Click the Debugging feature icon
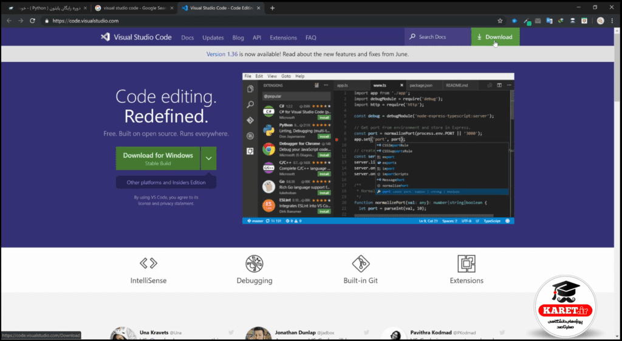The height and width of the screenshot is (341, 622). tap(255, 264)
